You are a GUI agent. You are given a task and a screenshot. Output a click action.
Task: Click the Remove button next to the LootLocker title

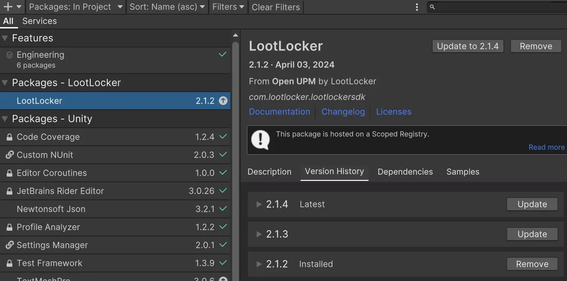[536, 47]
